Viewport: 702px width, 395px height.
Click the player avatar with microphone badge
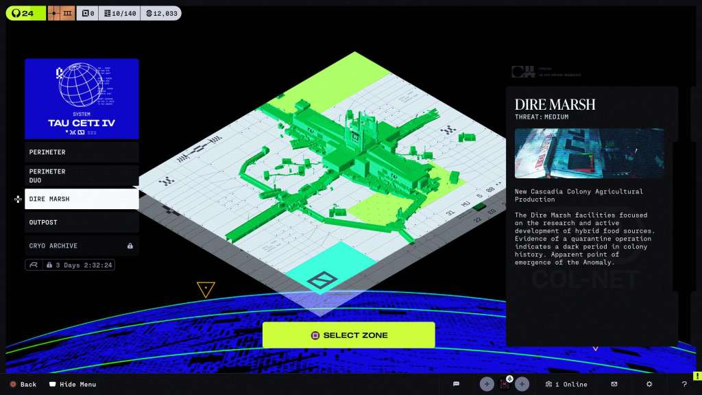point(505,383)
